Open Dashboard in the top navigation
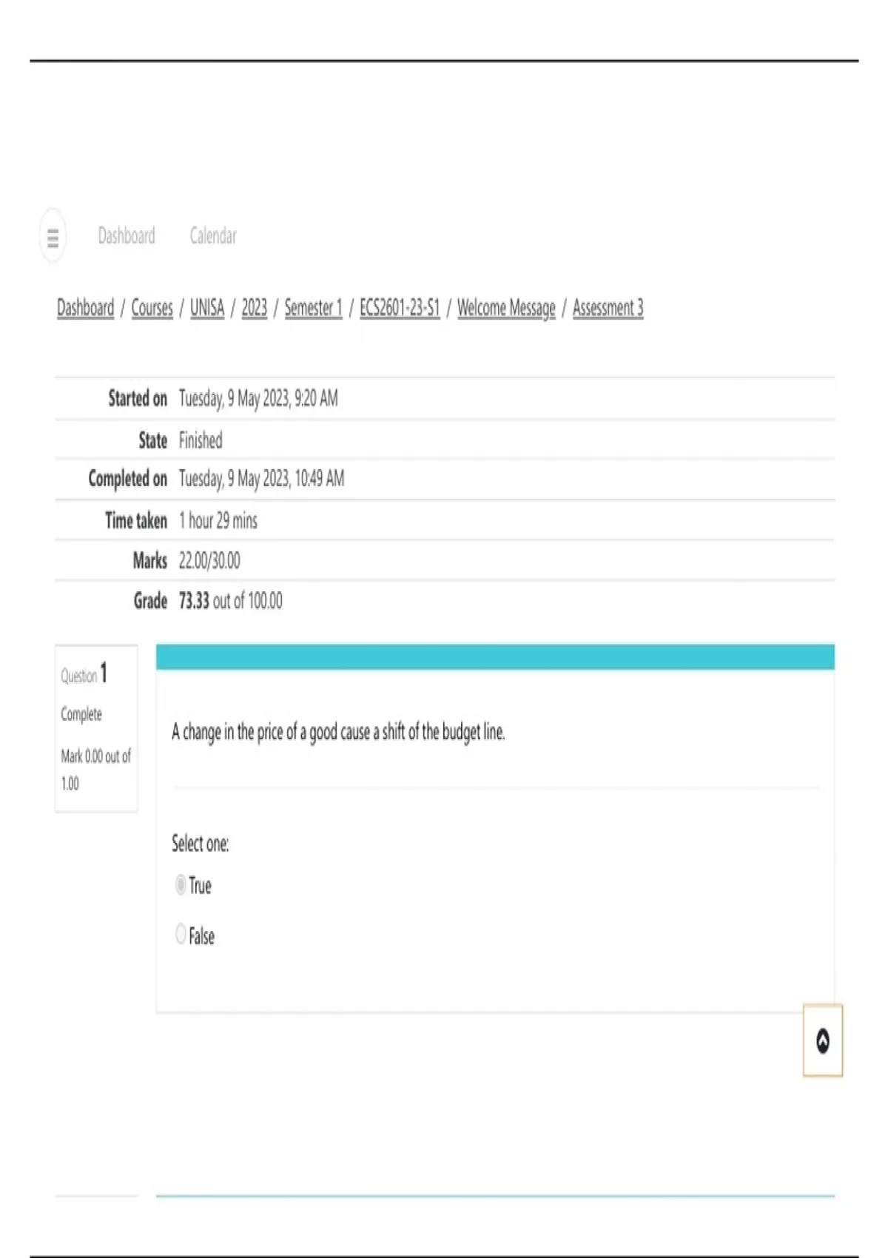The height and width of the screenshot is (1258, 888). tap(127, 236)
